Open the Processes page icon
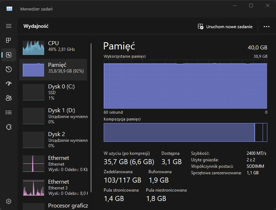 9,40
